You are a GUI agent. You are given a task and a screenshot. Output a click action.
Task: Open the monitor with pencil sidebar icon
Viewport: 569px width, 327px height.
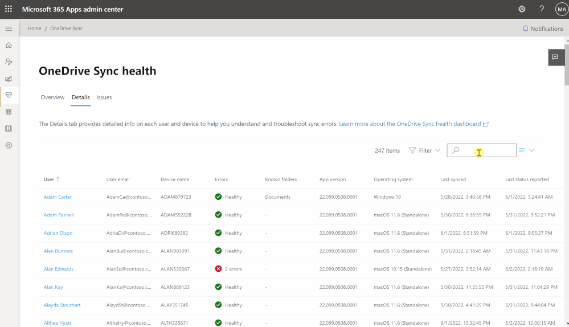click(x=9, y=79)
